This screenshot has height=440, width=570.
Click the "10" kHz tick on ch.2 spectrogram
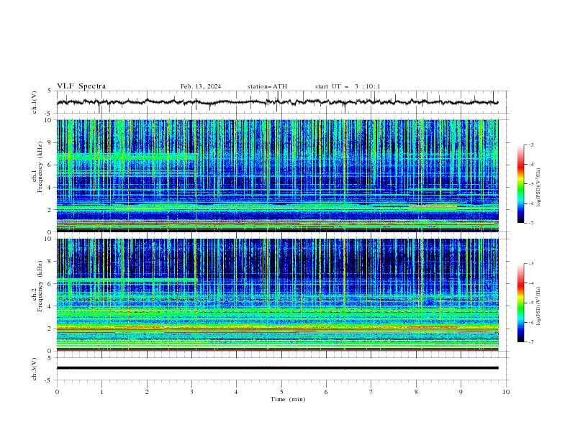pos(50,239)
